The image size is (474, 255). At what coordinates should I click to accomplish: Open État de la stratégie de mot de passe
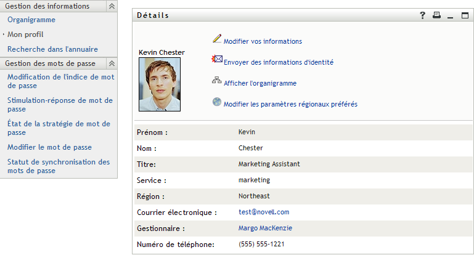[59, 128]
